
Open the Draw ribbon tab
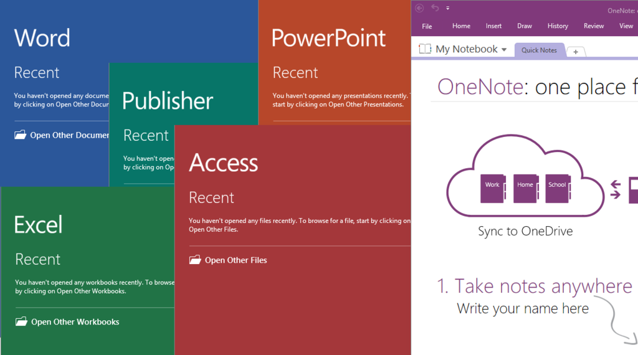tap(525, 26)
